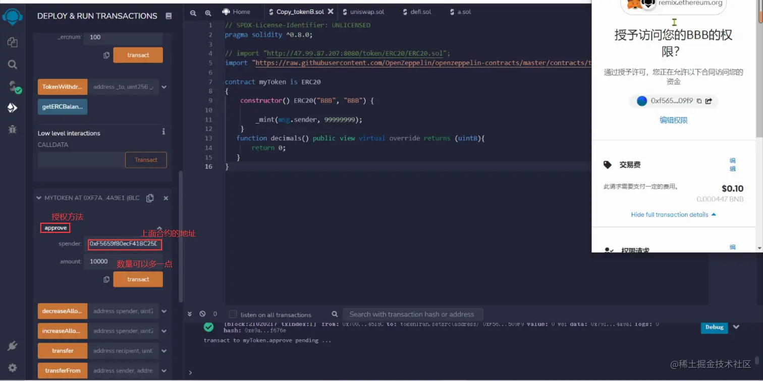This screenshot has height=381, width=763.
Task: Expand the increaseAllowance function inputs
Action: click(x=164, y=331)
